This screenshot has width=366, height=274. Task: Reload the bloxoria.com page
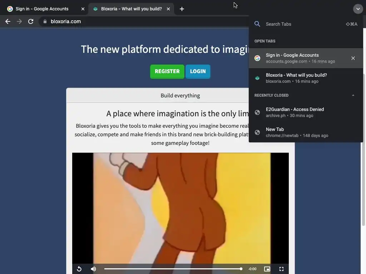click(x=31, y=21)
